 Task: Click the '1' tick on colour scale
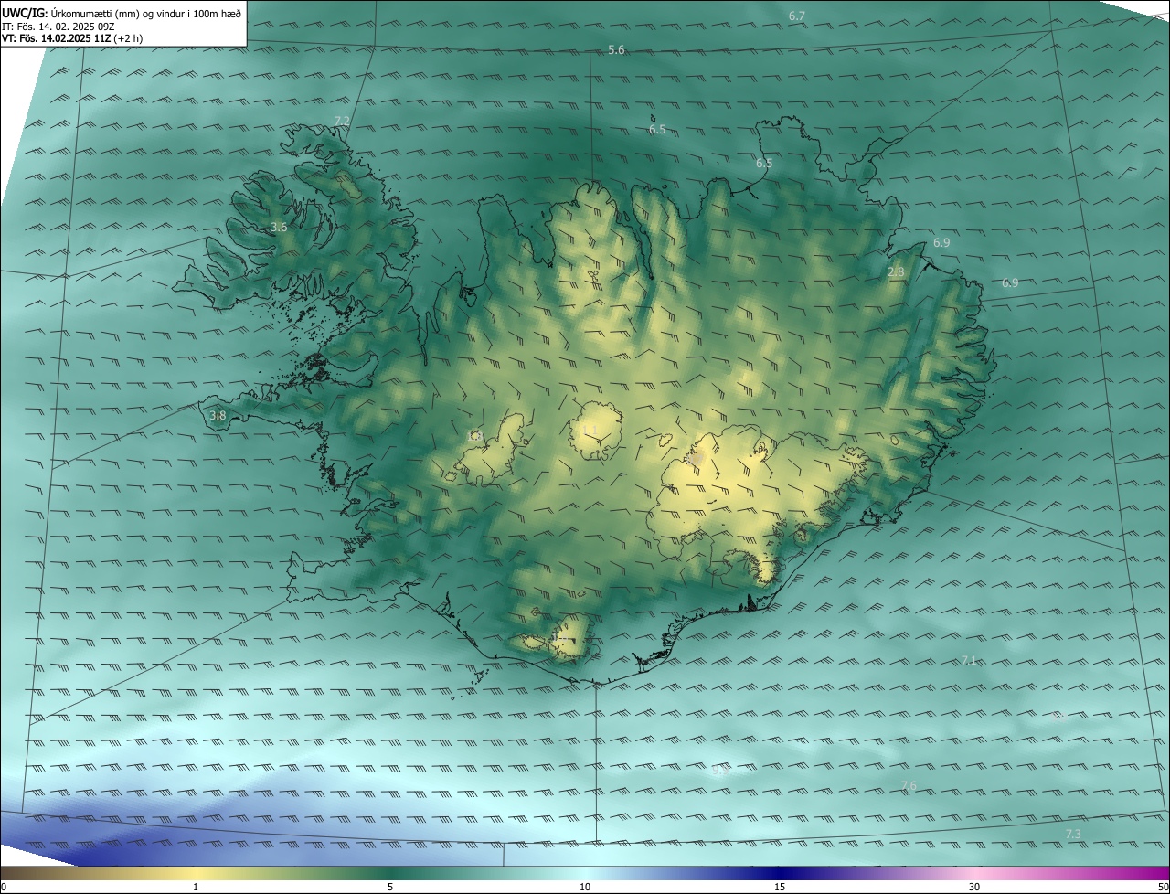tap(196, 888)
